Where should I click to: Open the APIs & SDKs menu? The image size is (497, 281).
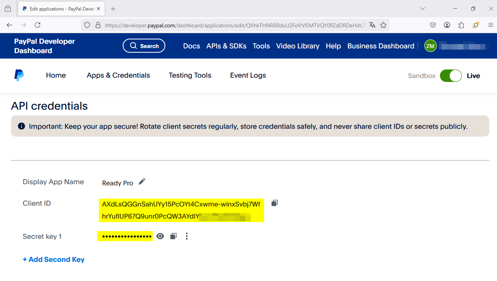(x=226, y=46)
